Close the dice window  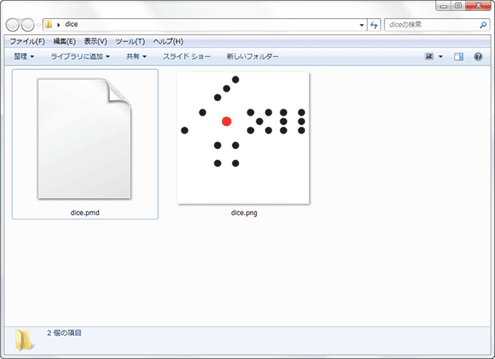coord(478,6)
